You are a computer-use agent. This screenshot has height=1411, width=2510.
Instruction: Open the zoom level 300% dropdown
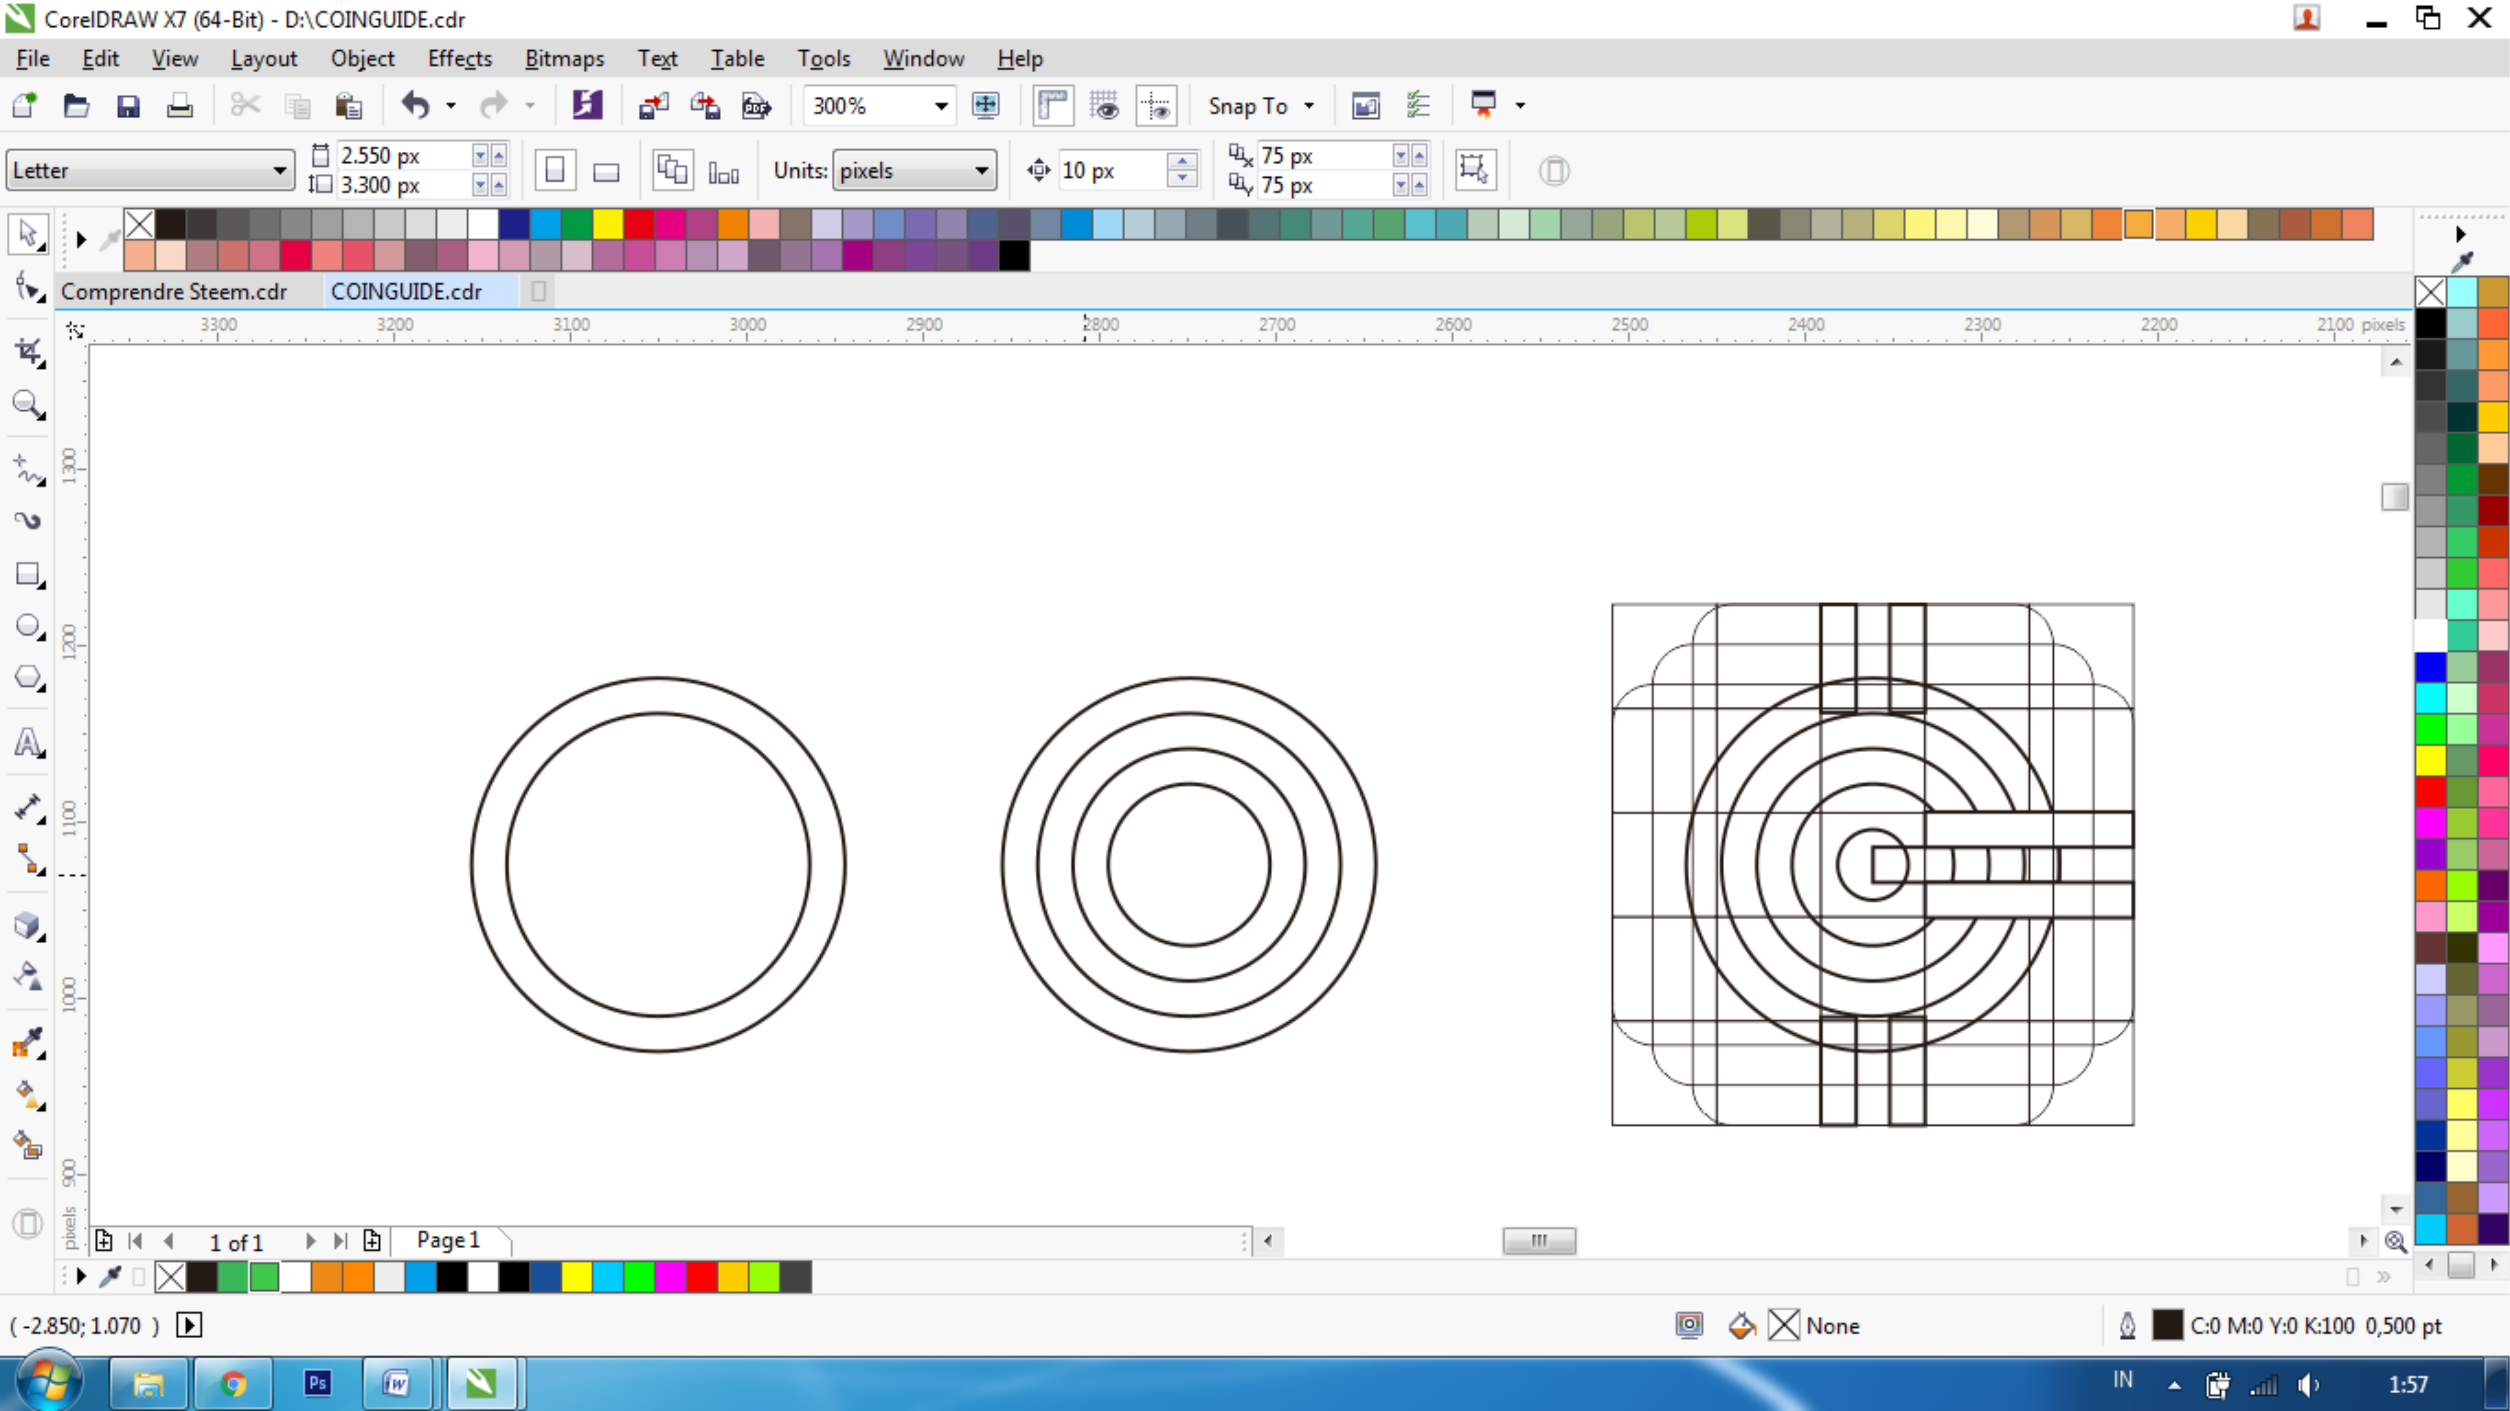coord(940,105)
